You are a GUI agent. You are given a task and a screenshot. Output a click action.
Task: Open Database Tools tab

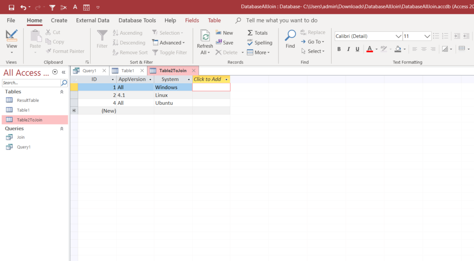point(137,20)
